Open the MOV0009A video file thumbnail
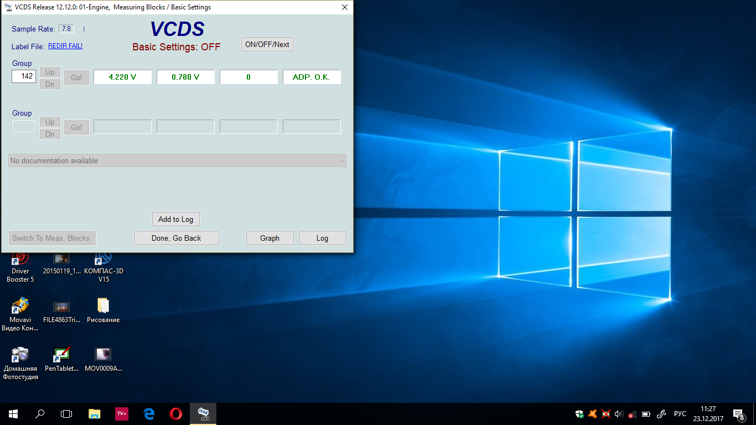This screenshot has width=756, height=425. click(103, 359)
